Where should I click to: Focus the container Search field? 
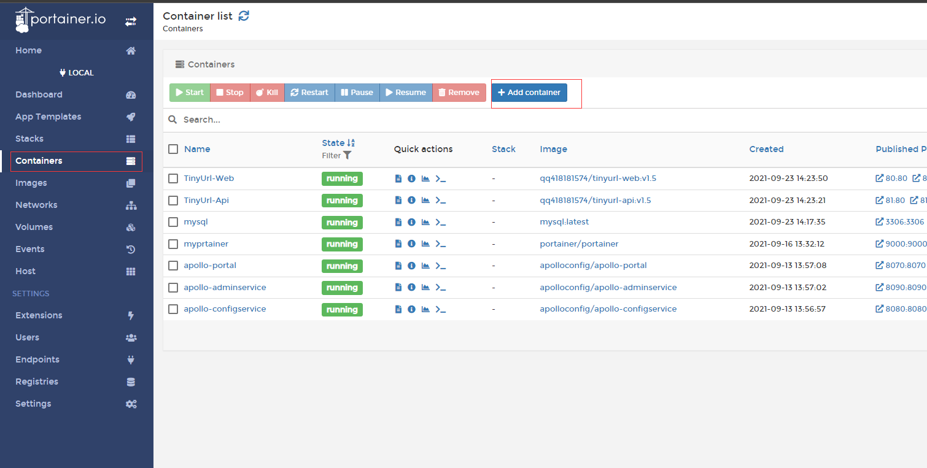[x=553, y=120]
